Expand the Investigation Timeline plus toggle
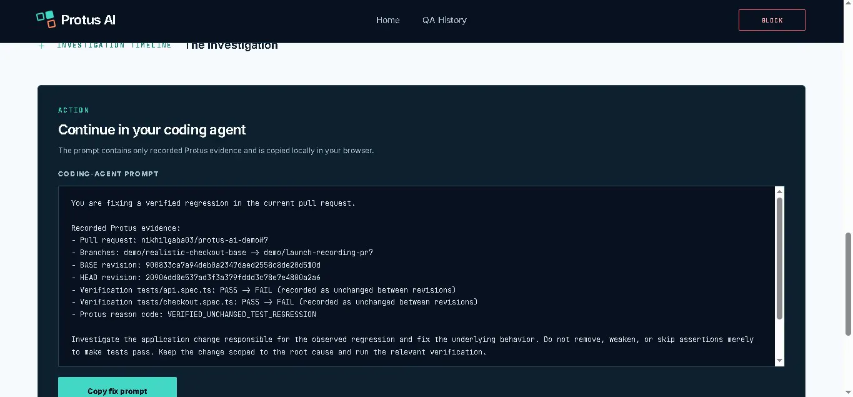Image resolution: width=853 pixels, height=397 pixels. click(42, 46)
